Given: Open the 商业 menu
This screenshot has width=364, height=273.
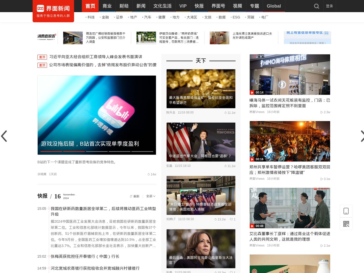Looking at the screenshot, I should pos(107,6).
